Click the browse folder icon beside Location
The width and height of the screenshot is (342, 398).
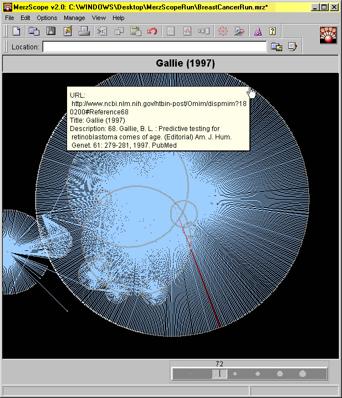pyautogui.click(x=276, y=47)
